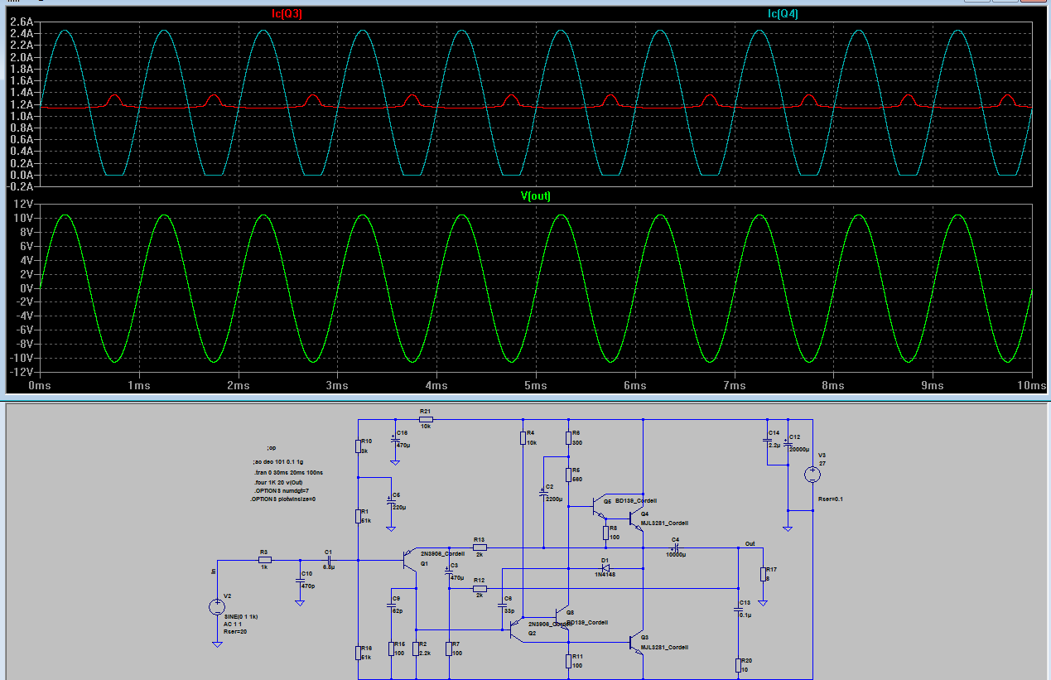Viewport: 1051px width, 680px height.
Task: Select capacitor C2 2200µ symbol
Action: coord(543,494)
